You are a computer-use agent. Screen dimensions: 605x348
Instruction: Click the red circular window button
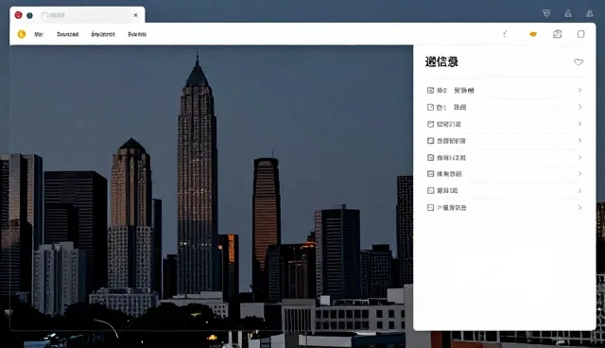[x=18, y=15]
